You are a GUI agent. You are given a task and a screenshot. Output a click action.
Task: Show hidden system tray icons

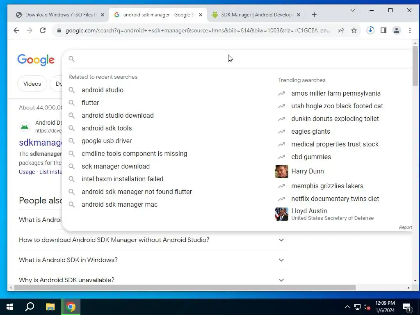tap(347, 307)
